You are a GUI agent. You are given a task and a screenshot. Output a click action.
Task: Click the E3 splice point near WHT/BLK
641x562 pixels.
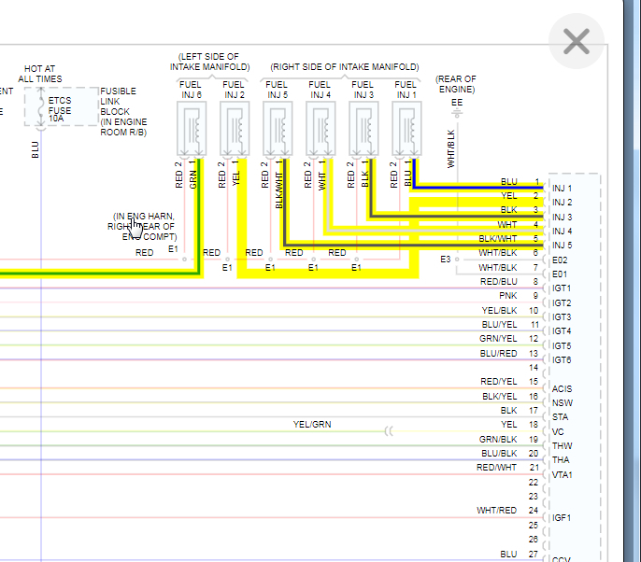pos(457,260)
